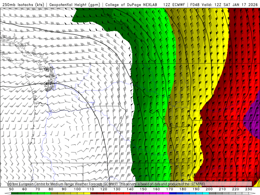Click the "Geopotential Height (gpm)" header label

[75, 5]
